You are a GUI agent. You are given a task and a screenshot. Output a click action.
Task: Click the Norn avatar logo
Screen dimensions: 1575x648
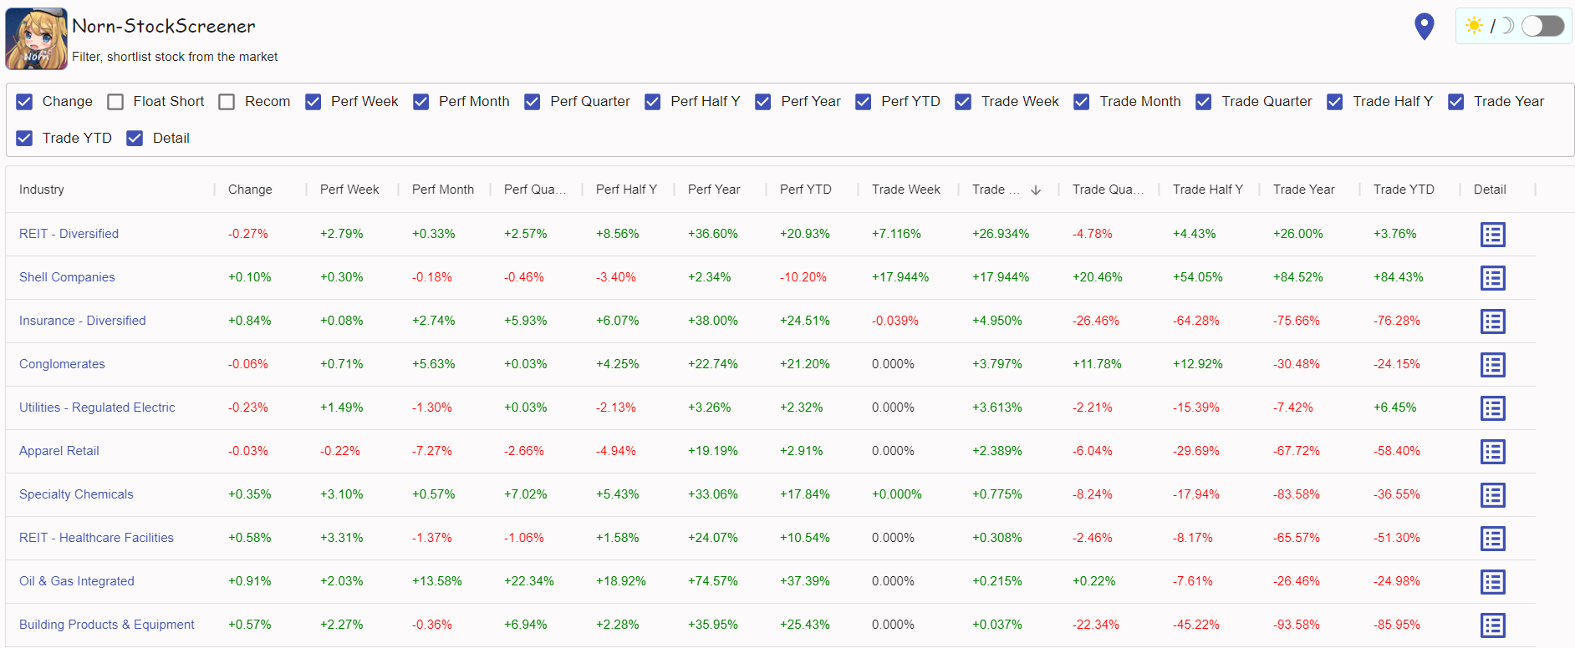pyautogui.click(x=36, y=38)
